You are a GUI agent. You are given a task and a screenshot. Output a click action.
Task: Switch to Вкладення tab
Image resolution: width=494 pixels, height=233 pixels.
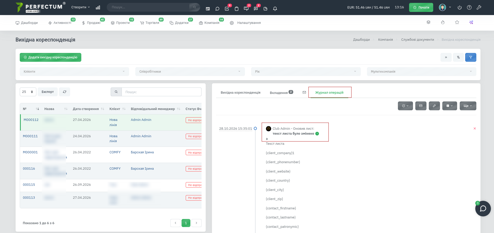coord(281,93)
